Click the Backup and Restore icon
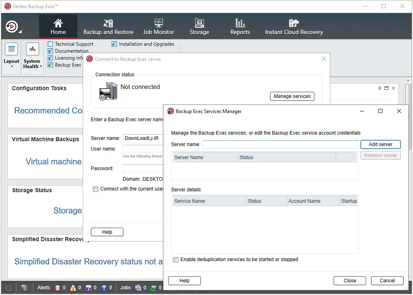Screen dimensions: 413x295 [108, 23]
